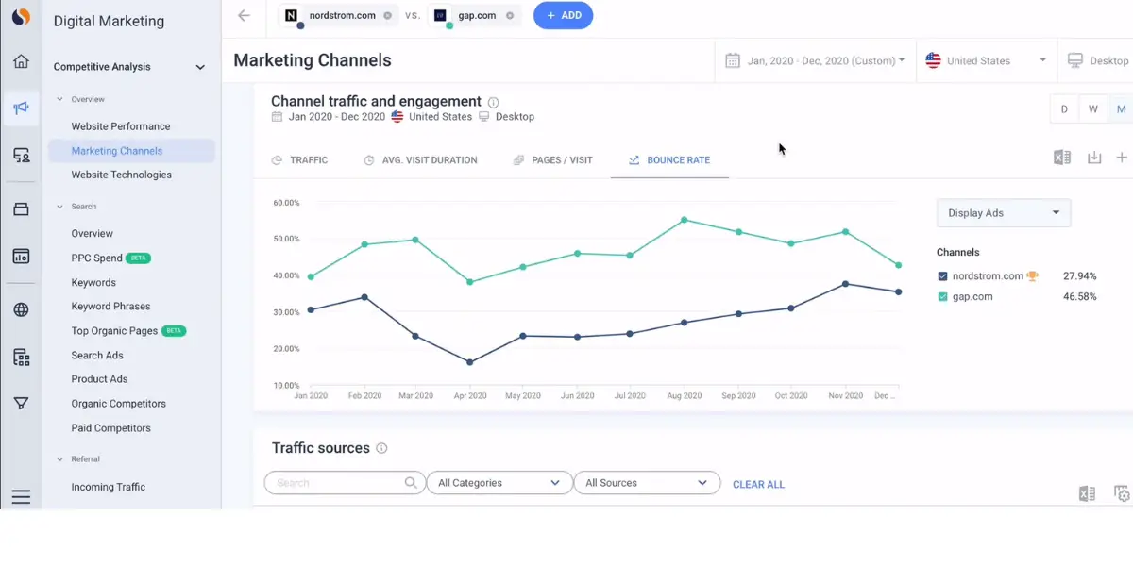Export chart to Excel
Image resolution: width=1133 pixels, height=566 pixels.
[1062, 158]
